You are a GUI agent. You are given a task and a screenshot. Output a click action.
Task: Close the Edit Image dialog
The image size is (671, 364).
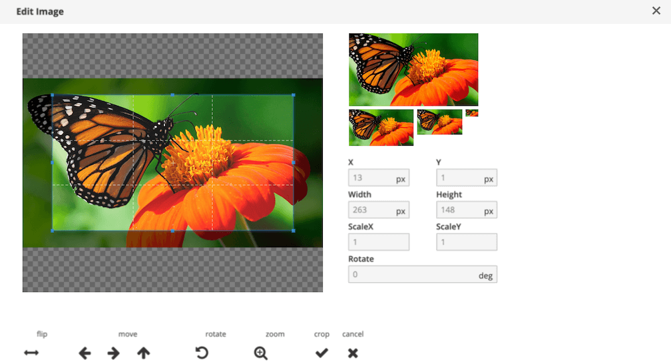coord(656,11)
